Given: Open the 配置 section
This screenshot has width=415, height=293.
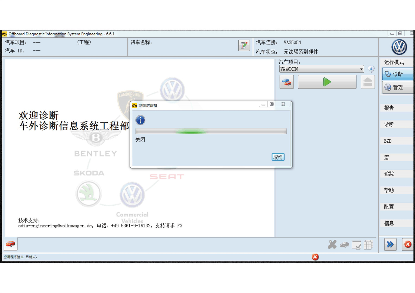Looking at the screenshot, I should 397,207.
